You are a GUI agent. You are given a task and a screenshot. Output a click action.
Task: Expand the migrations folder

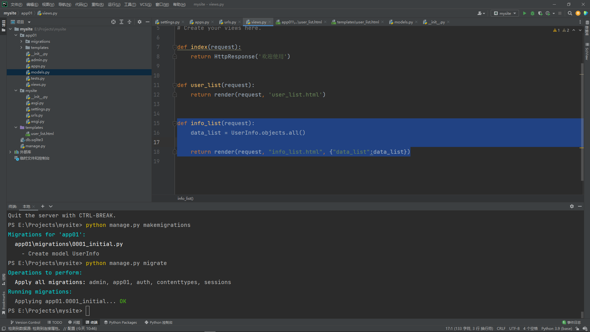tap(21, 41)
